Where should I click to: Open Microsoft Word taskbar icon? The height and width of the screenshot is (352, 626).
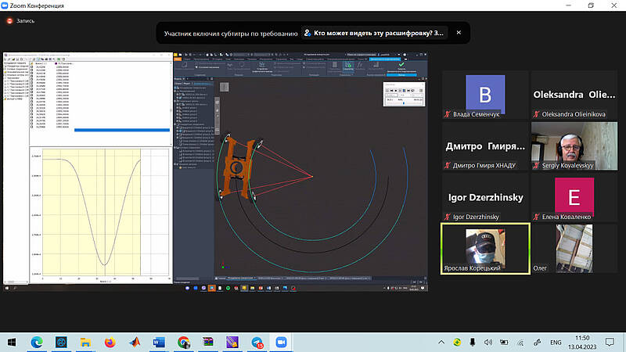(158, 342)
